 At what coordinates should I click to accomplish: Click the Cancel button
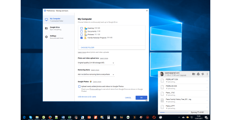click(x=128, y=97)
